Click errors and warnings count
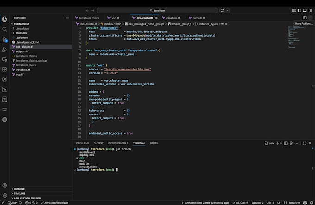 pyautogui.click(x=31, y=203)
